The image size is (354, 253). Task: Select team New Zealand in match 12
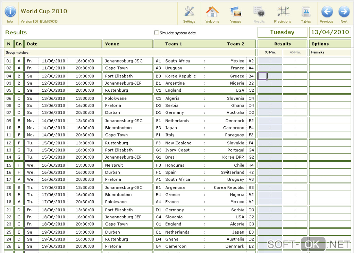[x=178, y=143]
